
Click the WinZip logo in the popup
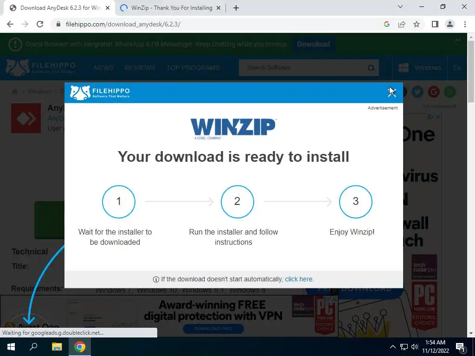[234, 129]
